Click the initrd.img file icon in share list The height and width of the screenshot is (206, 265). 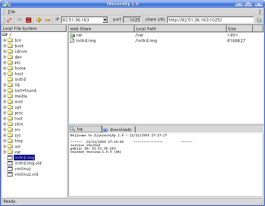pyautogui.click(x=72, y=41)
